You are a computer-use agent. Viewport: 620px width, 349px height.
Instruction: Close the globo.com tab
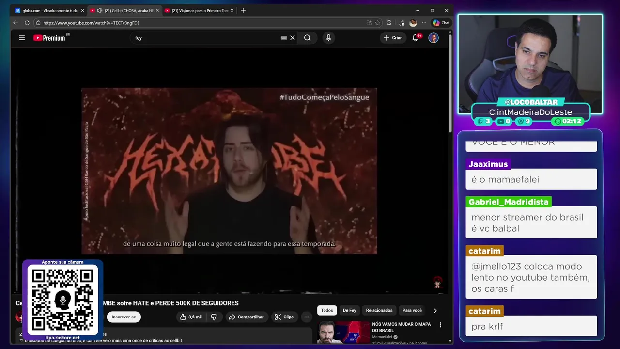pos(82,10)
